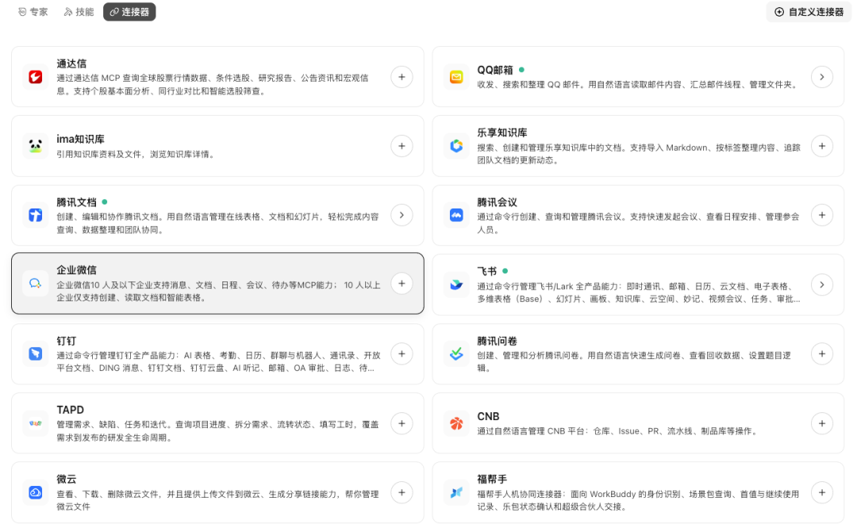This screenshot has width=857, height=528.
Task: Click the ima知识库 panda icon
Action: 36,146
